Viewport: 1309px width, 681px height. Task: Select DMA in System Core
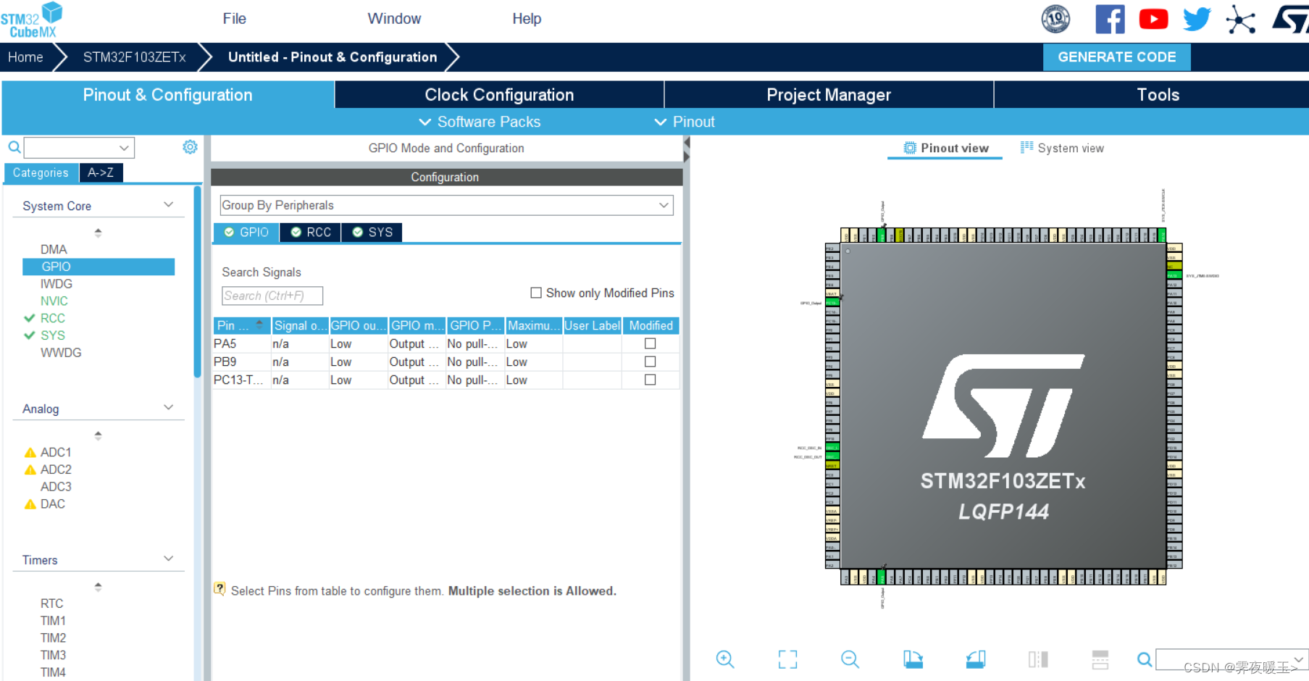[x=54, y=249]
